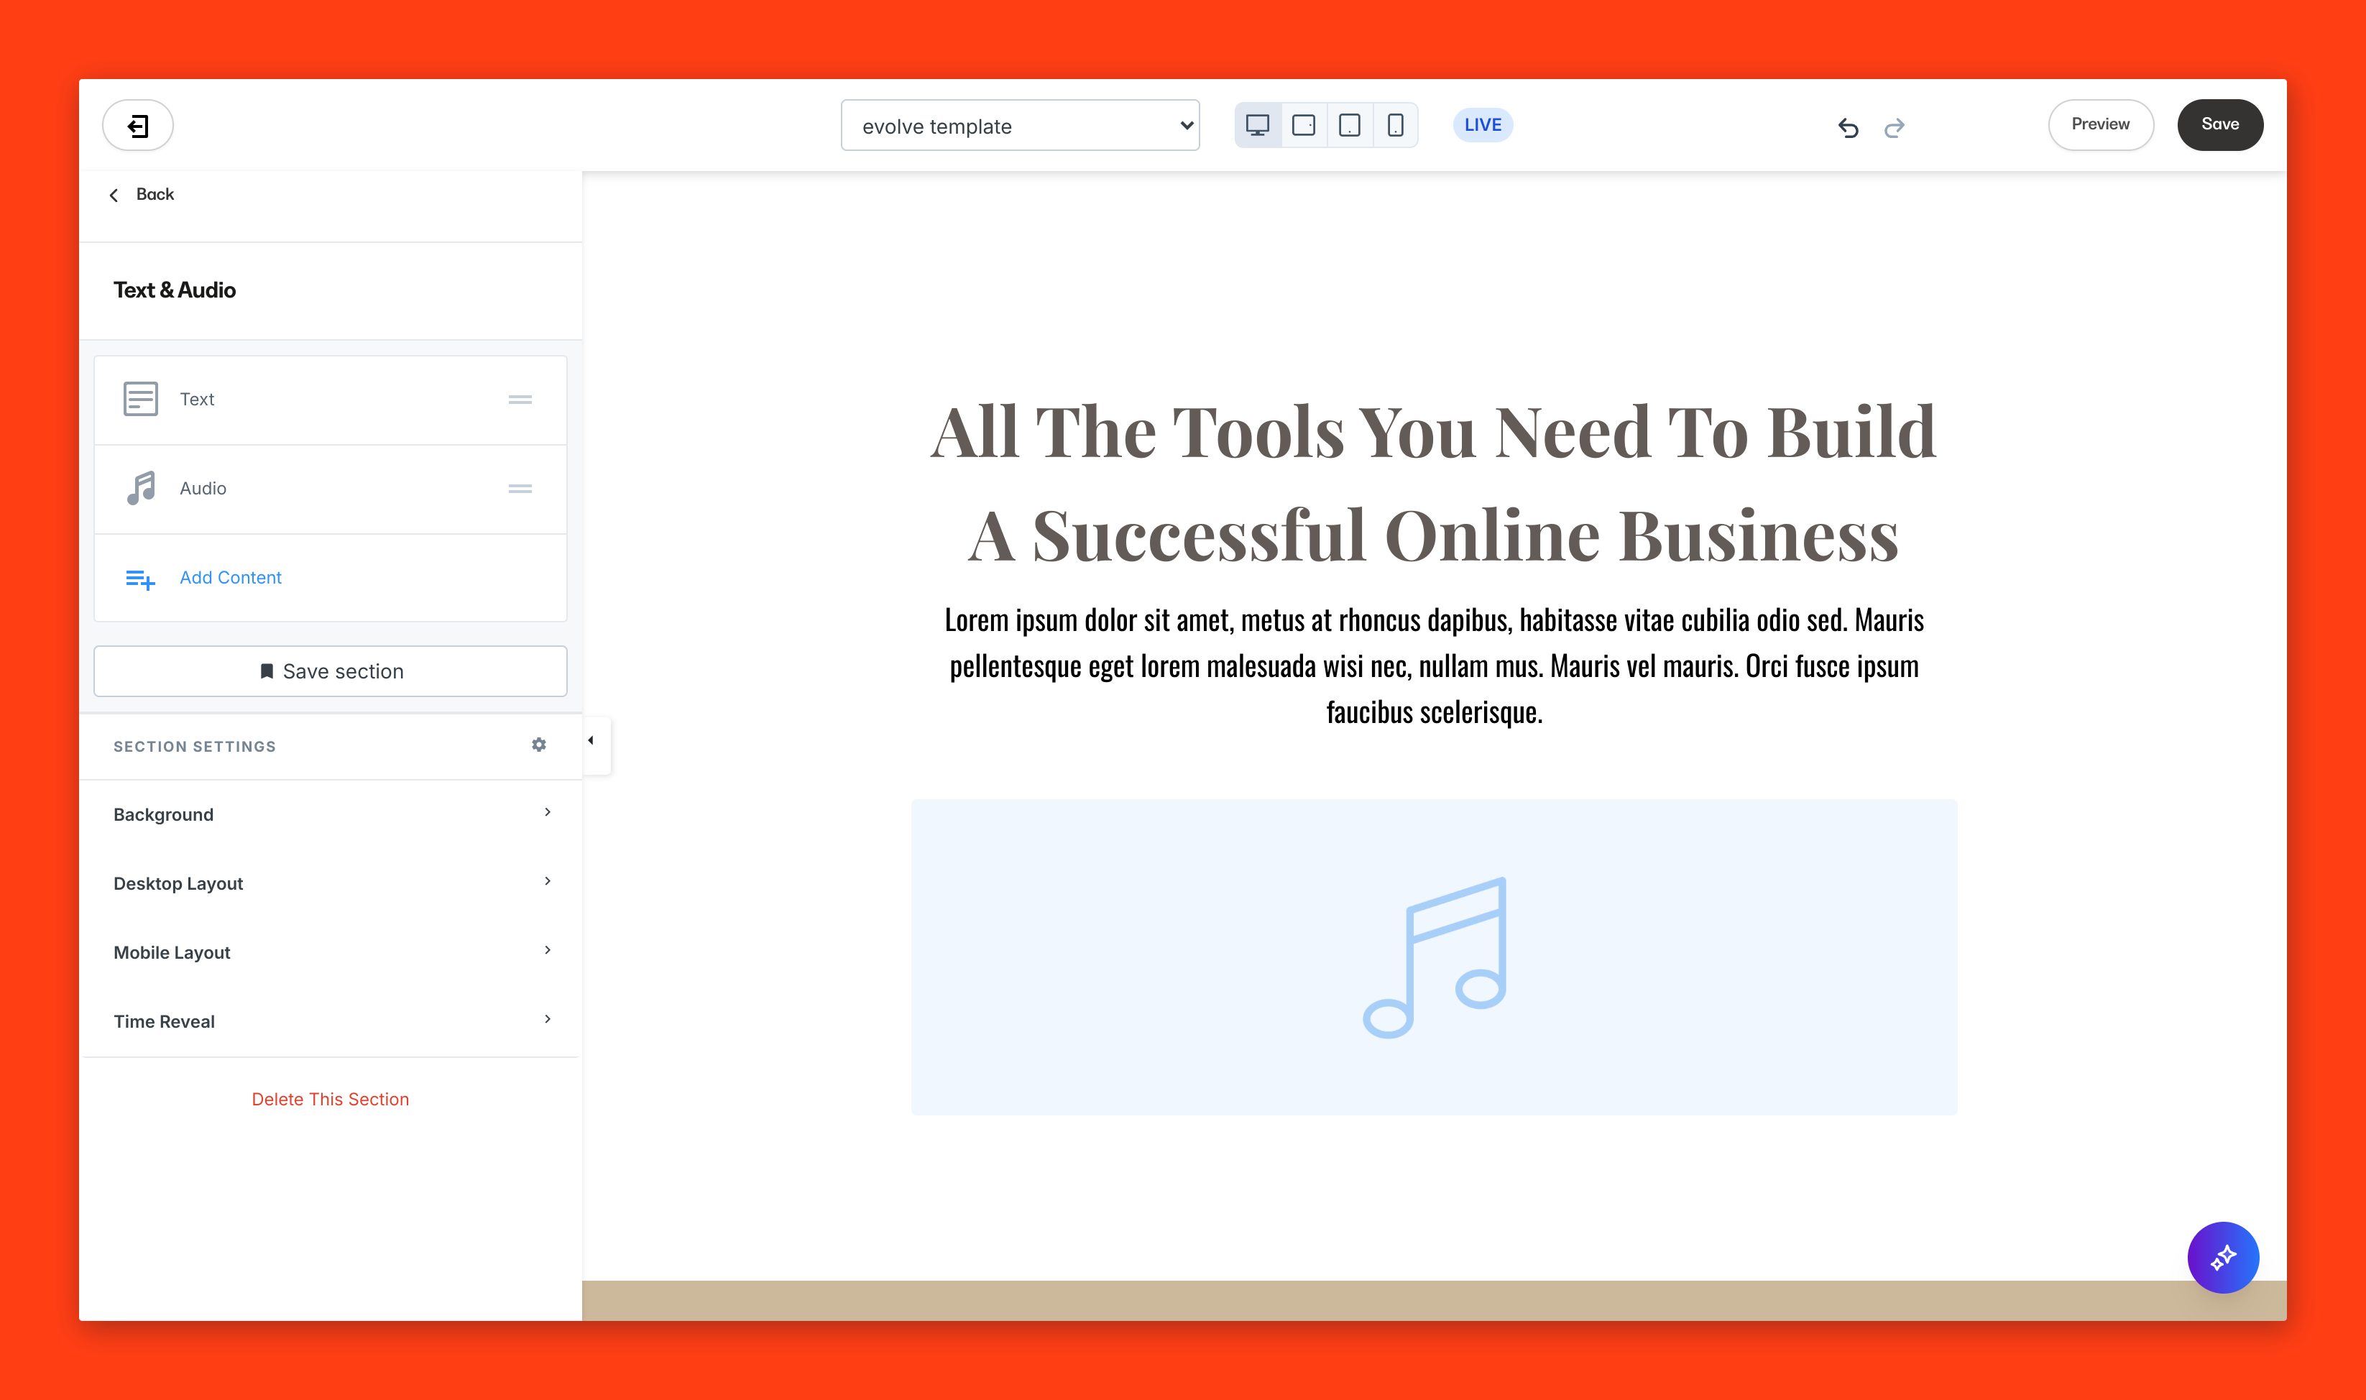
Task: Expand the Background settings
Action: 330,814
